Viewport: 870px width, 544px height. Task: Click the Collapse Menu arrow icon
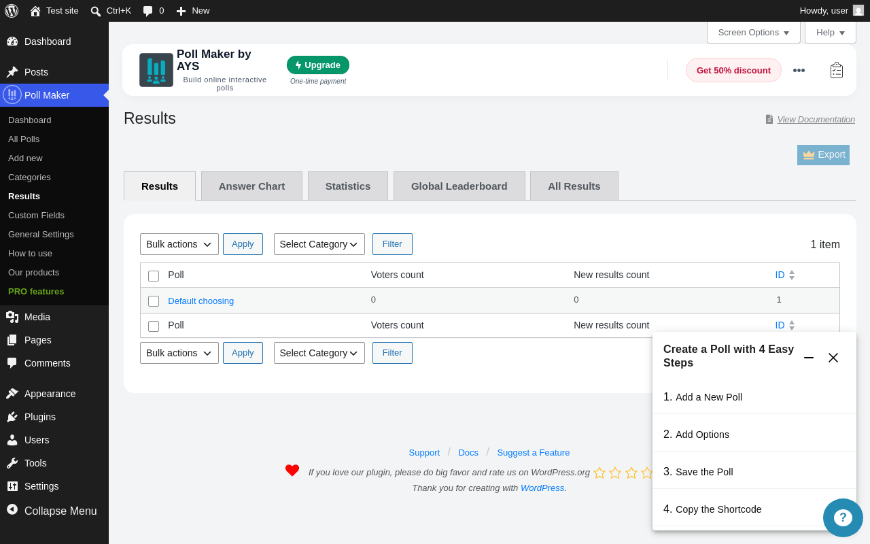(12, 509)
